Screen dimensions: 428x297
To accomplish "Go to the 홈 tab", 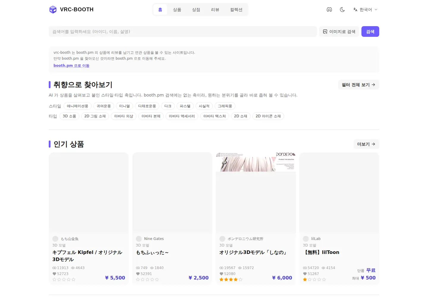I will pos(160,10).
